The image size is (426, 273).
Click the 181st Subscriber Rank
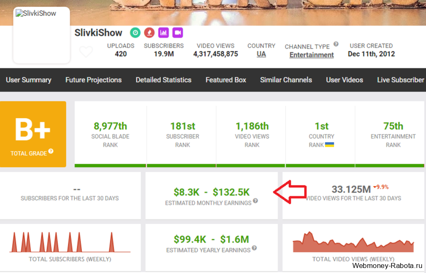183,126
